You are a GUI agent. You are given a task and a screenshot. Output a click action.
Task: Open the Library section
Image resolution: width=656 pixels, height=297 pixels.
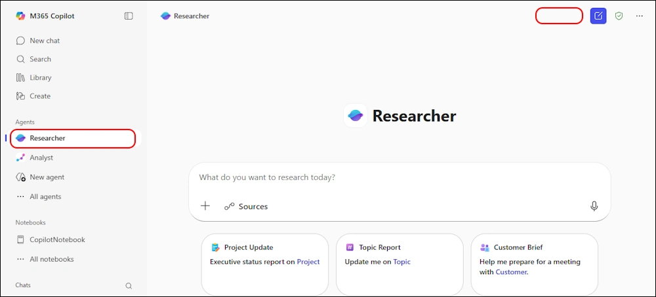40,77
